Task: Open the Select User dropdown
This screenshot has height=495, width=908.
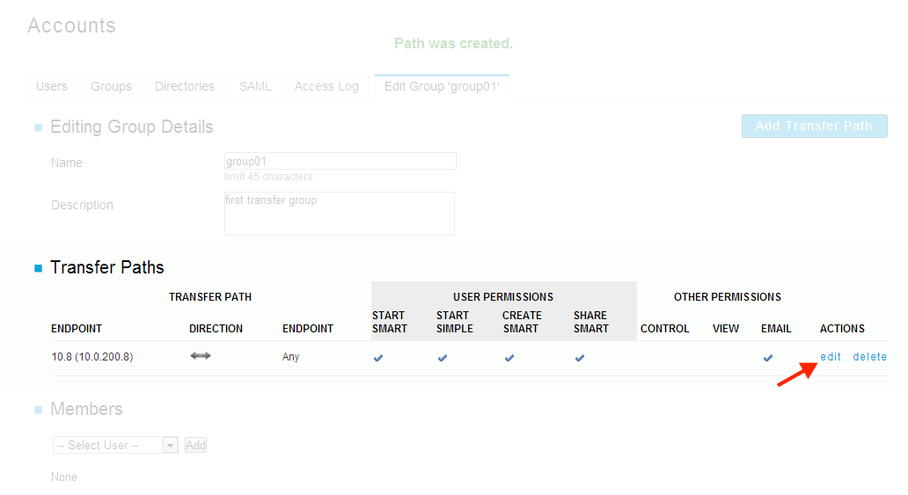Action: click(115, 445)
